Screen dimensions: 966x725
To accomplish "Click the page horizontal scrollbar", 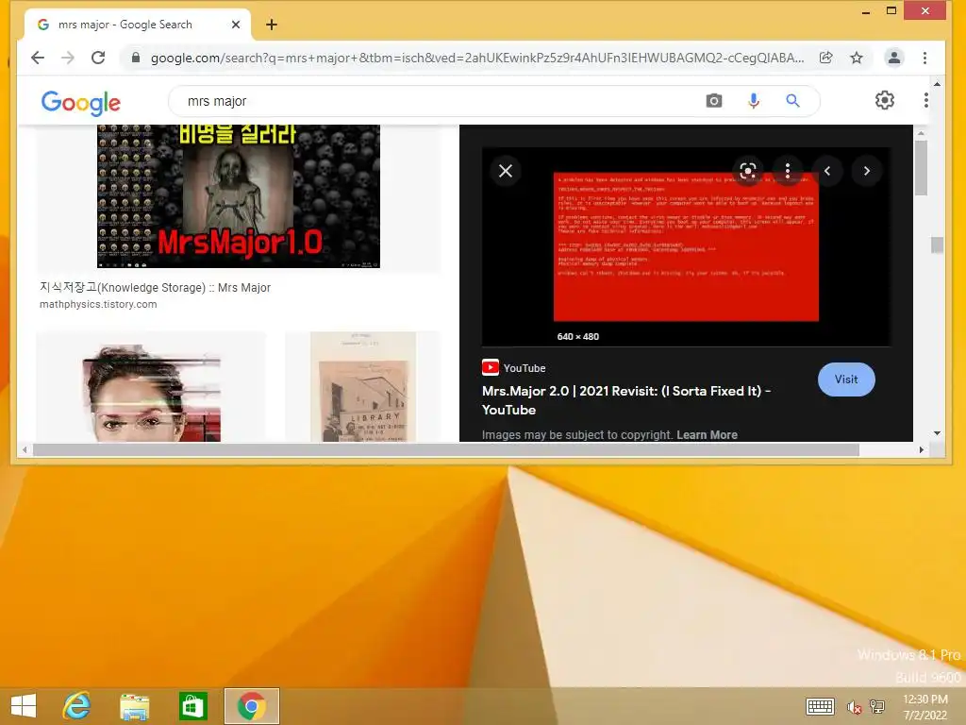I will pos(446,450).
